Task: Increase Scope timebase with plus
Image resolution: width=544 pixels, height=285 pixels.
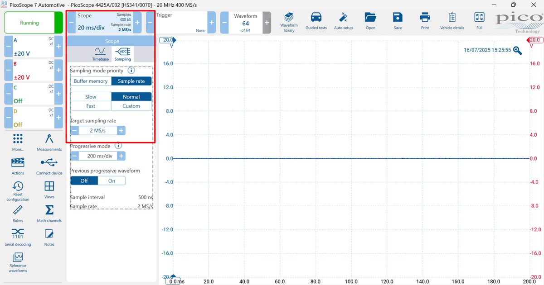Action: click(x=137, y=22)
